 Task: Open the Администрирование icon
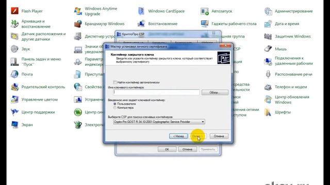click(x=268, y=11)
